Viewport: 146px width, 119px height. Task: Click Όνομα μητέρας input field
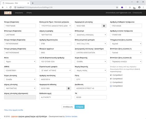20,53
